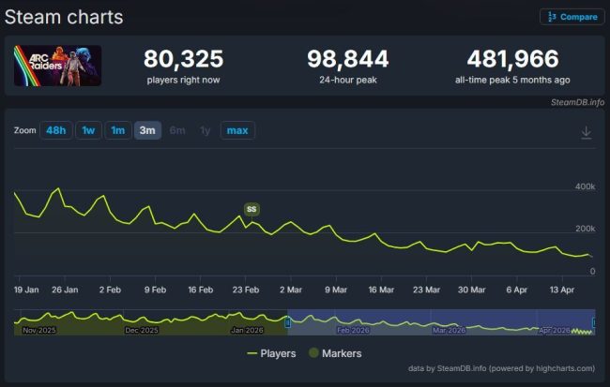Click the disabled 6m zoom option
The height and width of the screenshot is (387, 610).
[177, 130]
